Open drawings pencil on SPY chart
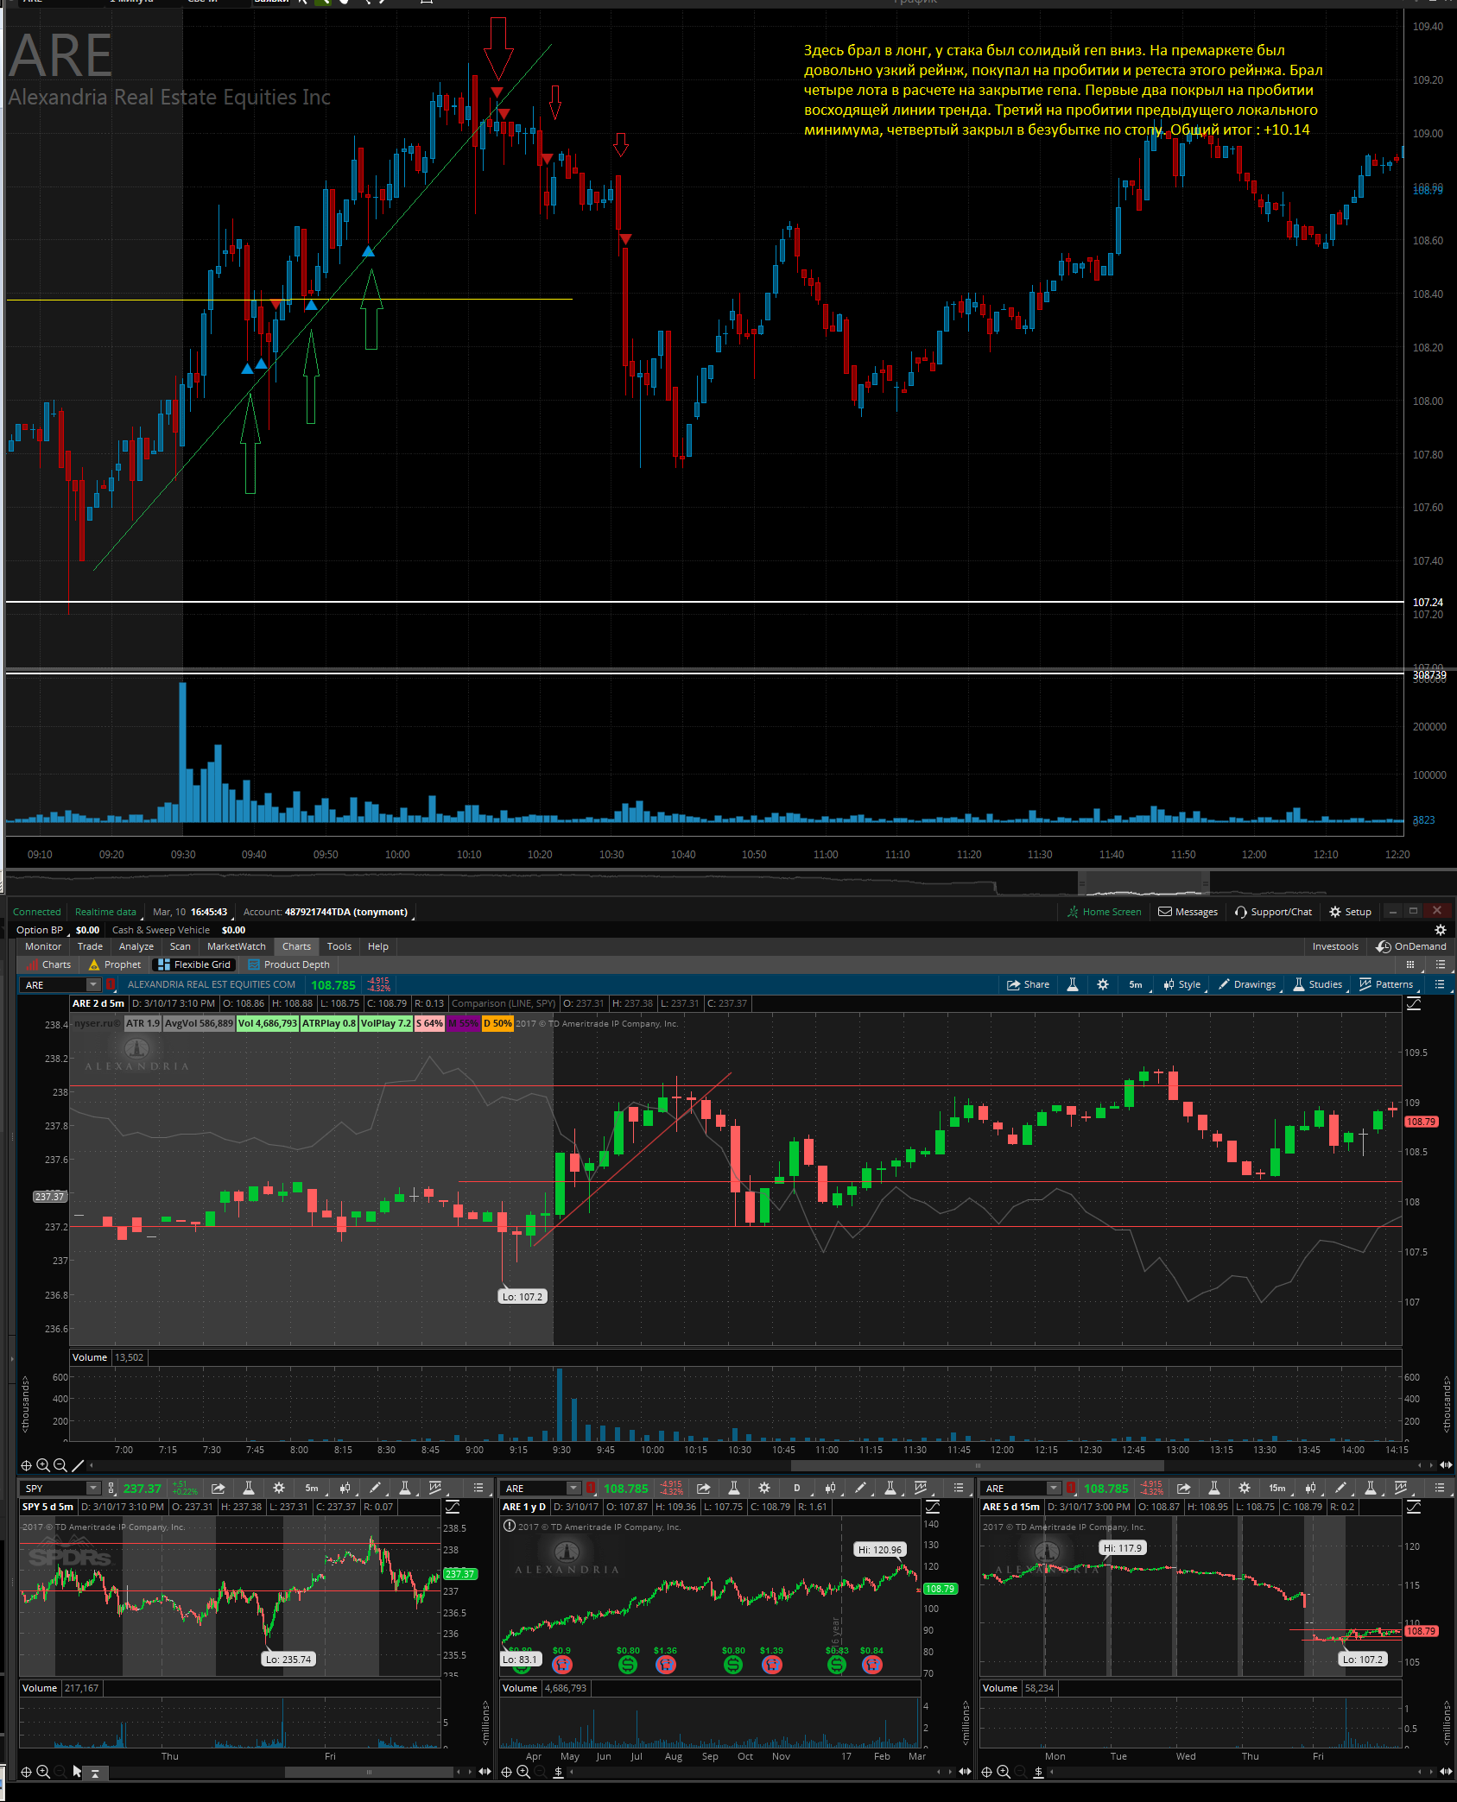This screenshot has height=1802, width=1457. pyautogui.click(x=375, y=1489)
